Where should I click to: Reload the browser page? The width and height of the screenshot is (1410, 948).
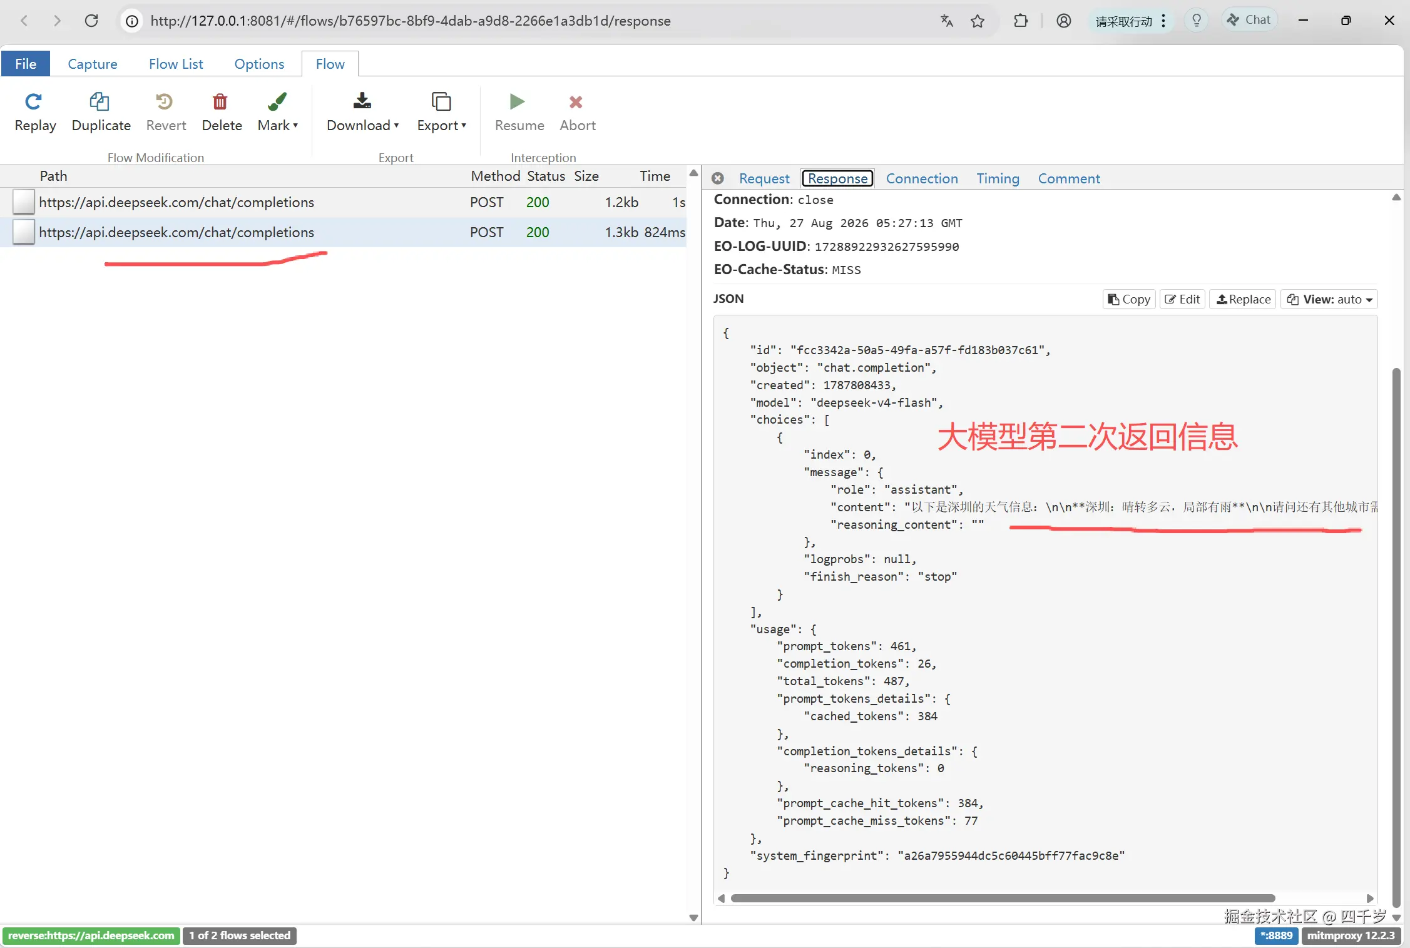coord(91,21)
